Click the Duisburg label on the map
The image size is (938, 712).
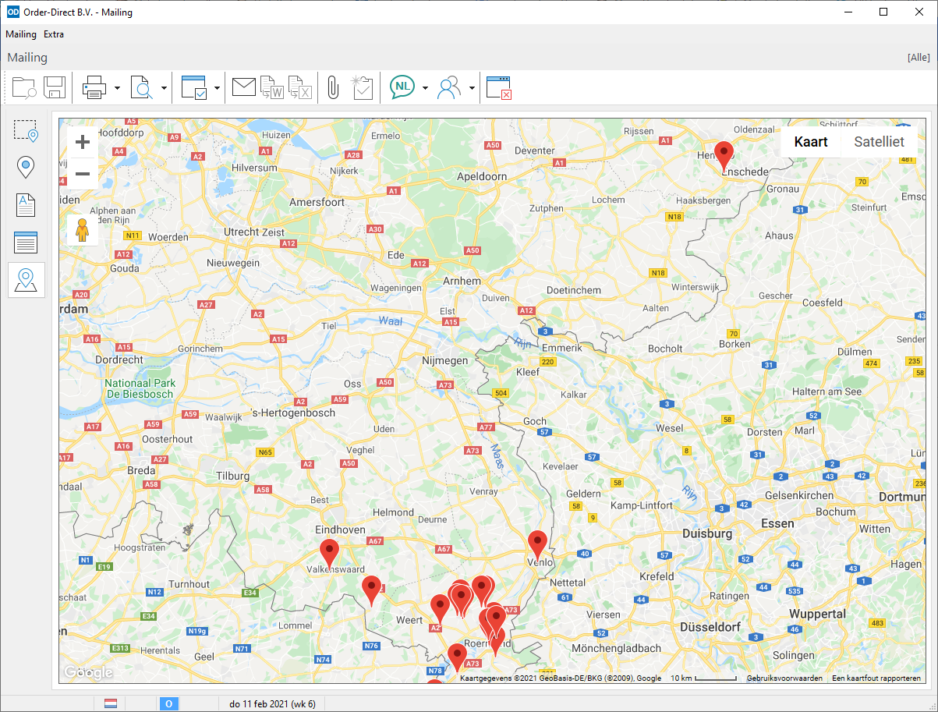[x=707, y=534]
